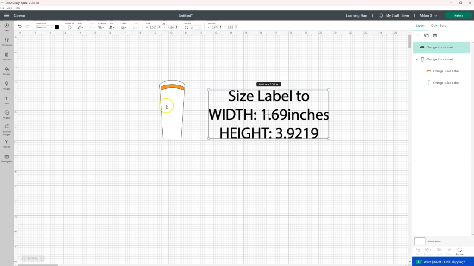Open the Help menu

pos(17,8)
